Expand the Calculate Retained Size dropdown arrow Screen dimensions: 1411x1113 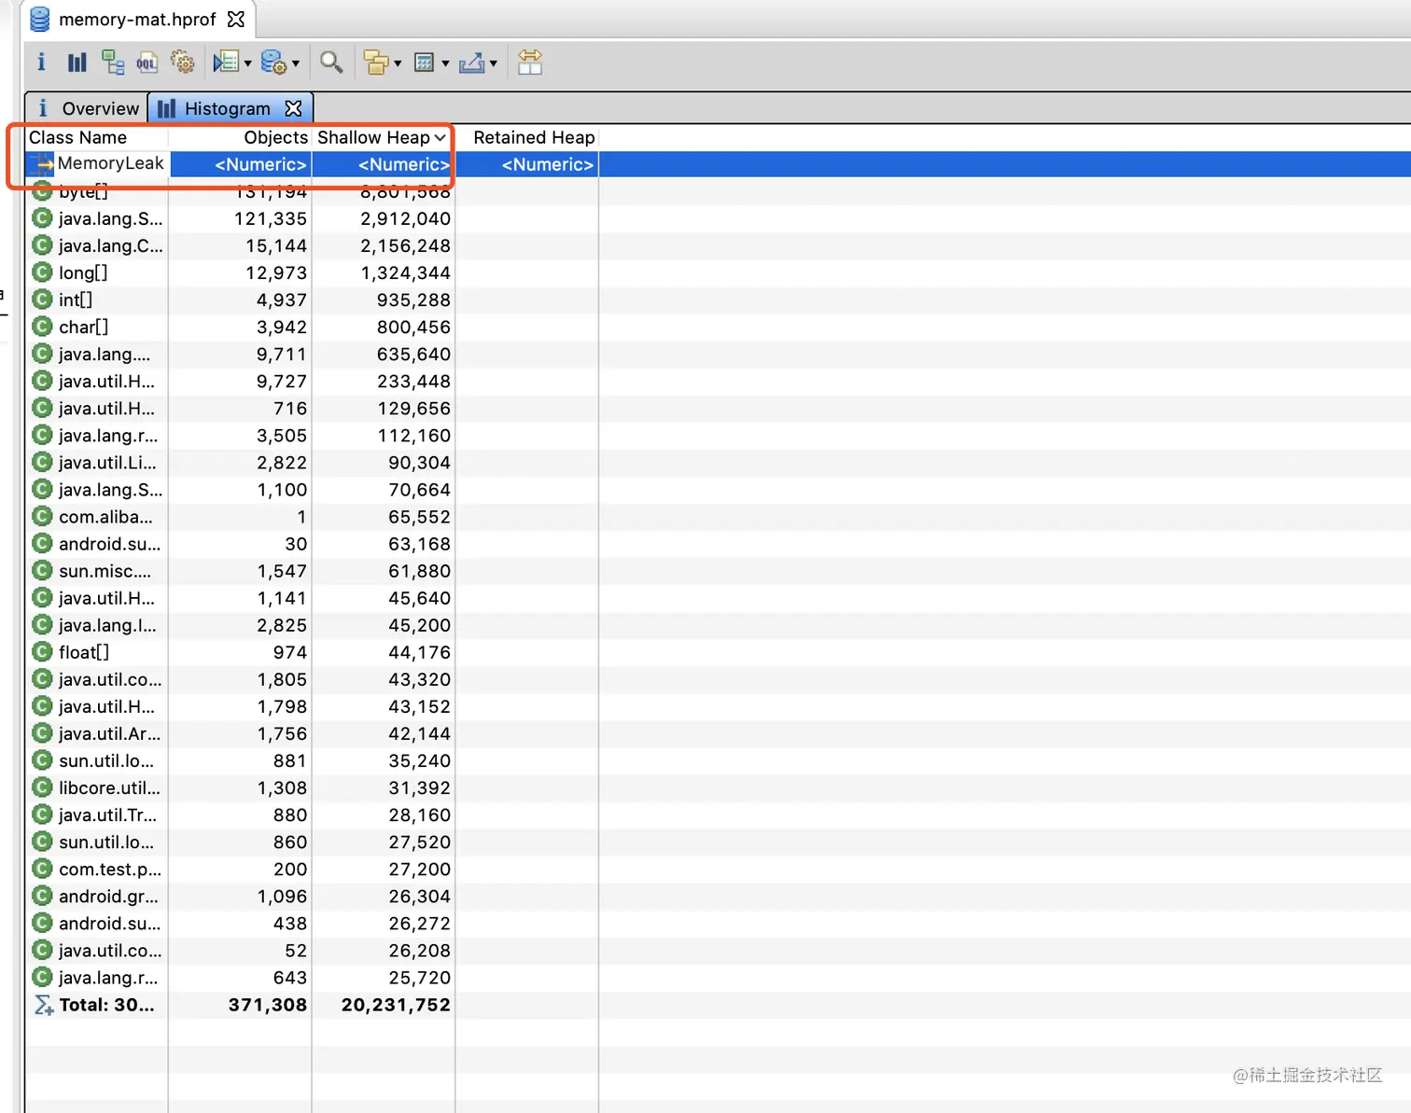(445, 63)
